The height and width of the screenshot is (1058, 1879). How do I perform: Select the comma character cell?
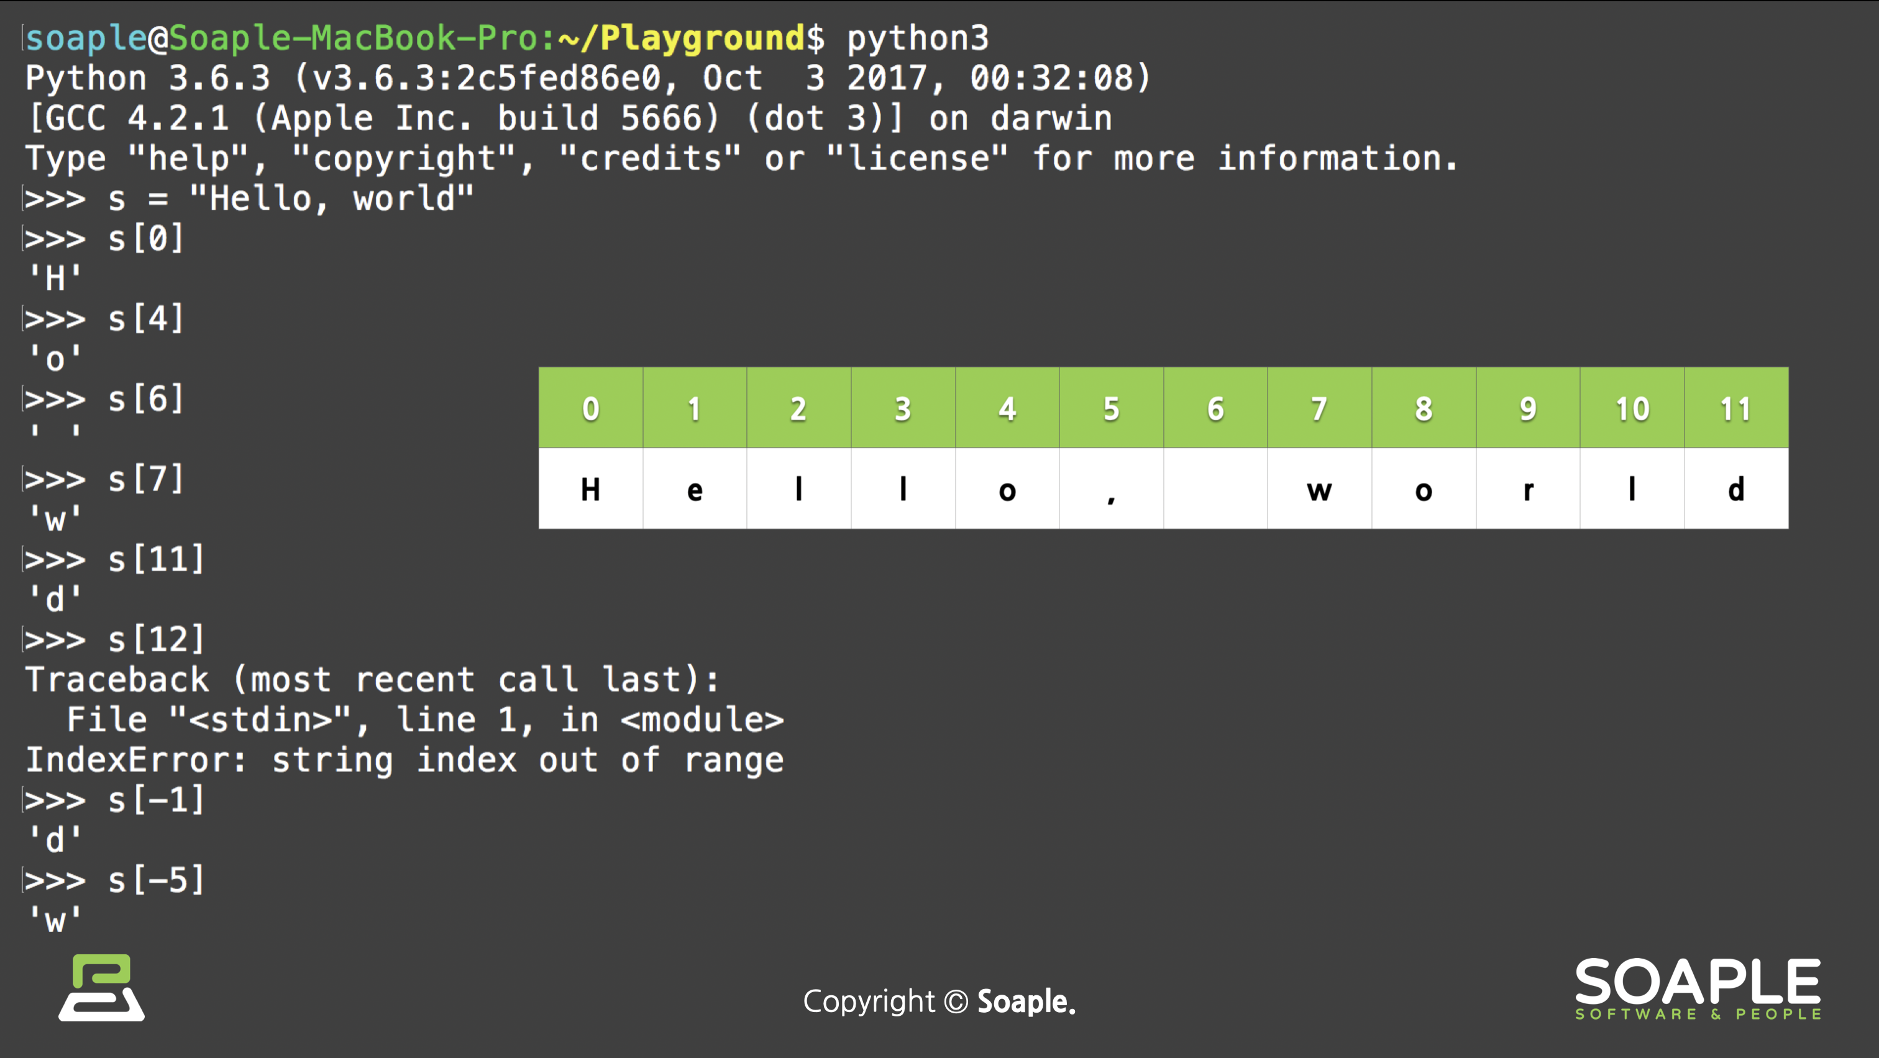(1111, 489)
